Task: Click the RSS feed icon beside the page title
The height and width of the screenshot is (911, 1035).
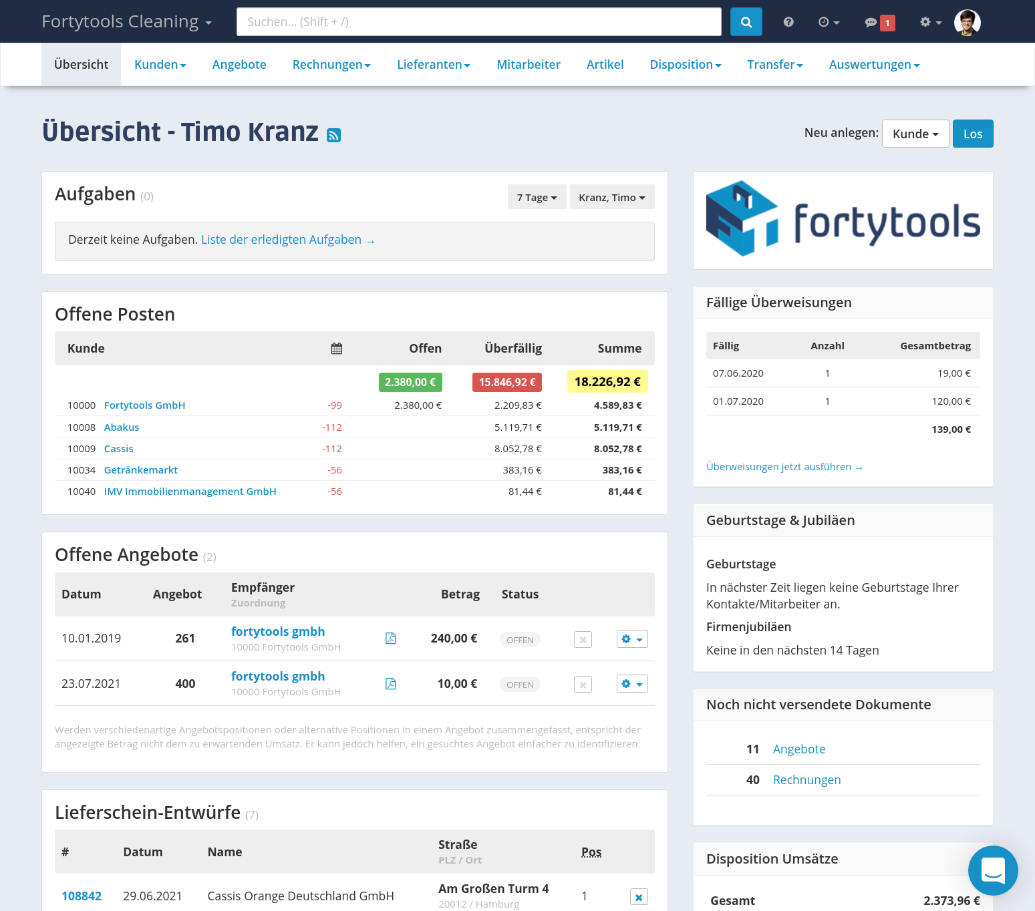Action: pyautogui.click(x=333, y=135)
